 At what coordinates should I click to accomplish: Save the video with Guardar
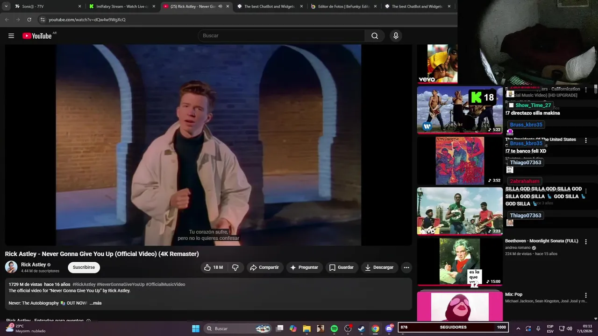[342, 267]
